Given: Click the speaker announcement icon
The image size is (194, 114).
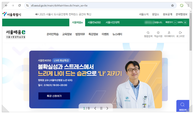Looking at the screenshot, I should (37, 14).
